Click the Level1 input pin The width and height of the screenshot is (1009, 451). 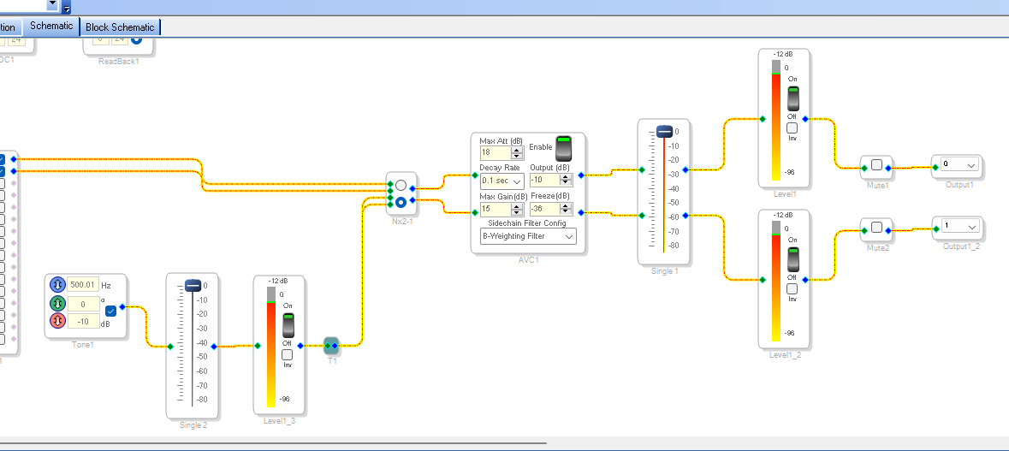763,119
